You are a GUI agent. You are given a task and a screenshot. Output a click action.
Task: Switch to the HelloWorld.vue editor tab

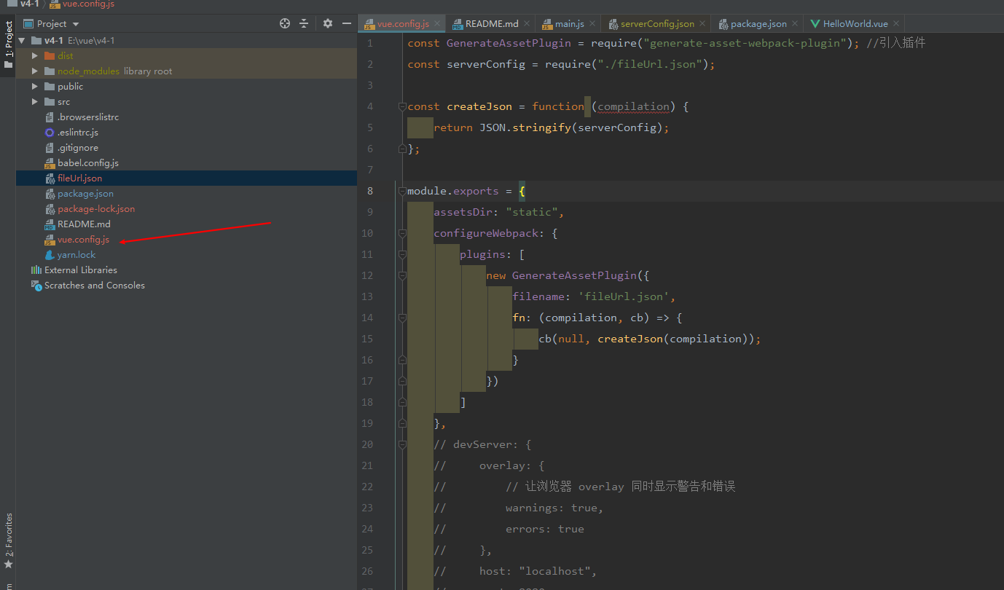855,24
